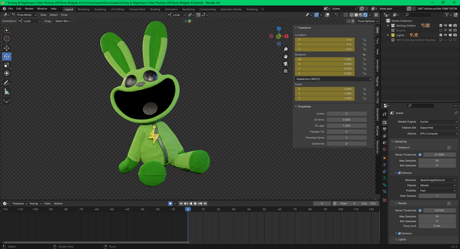Click the viewport zoom magnifier icon

(286, 49)
